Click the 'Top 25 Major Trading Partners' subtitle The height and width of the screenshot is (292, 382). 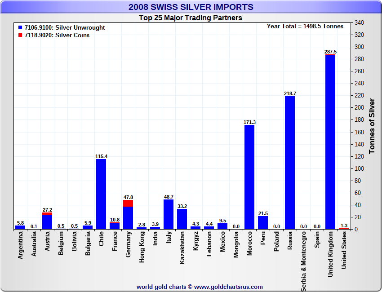191,18
